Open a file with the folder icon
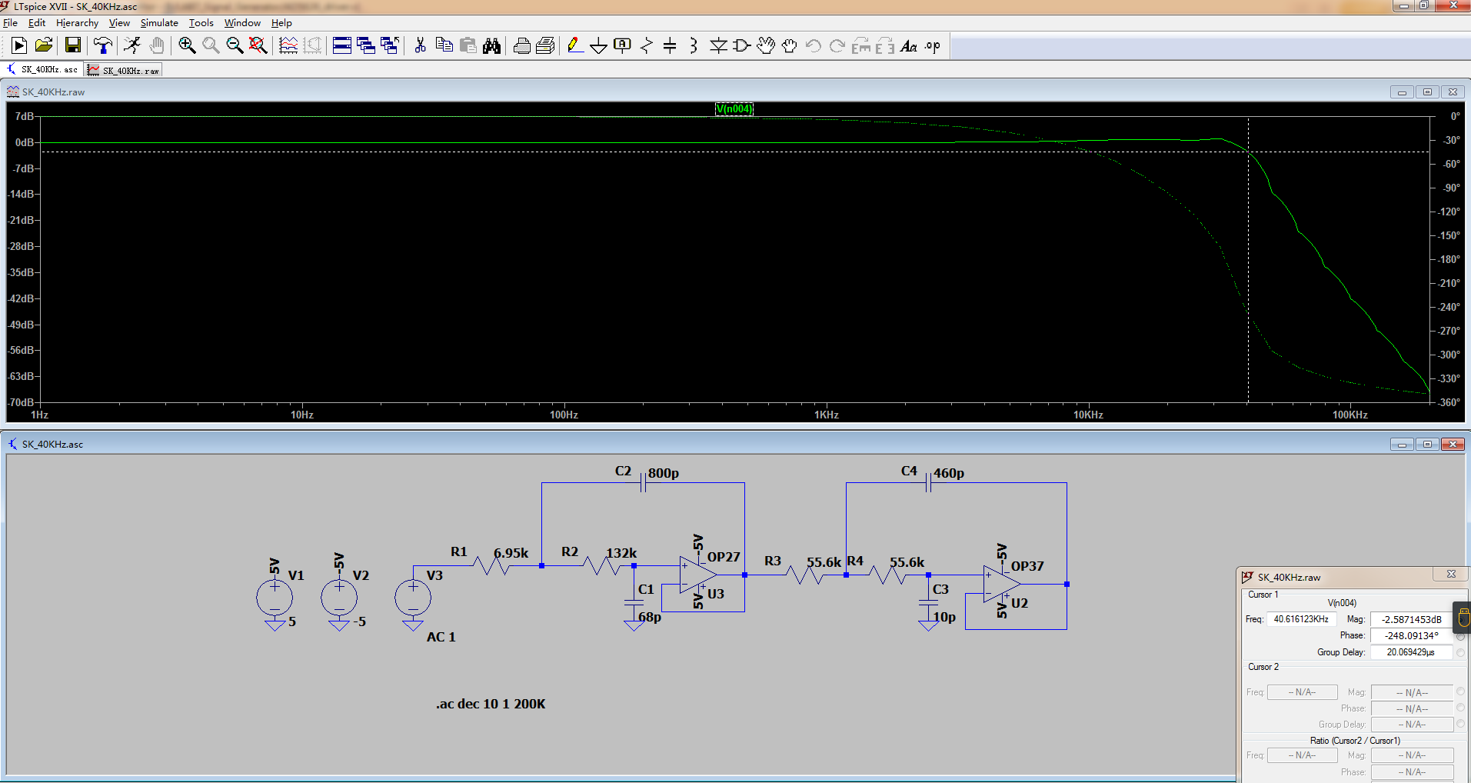The width and height of the screenshot is (1471, 783). (44, 46)
